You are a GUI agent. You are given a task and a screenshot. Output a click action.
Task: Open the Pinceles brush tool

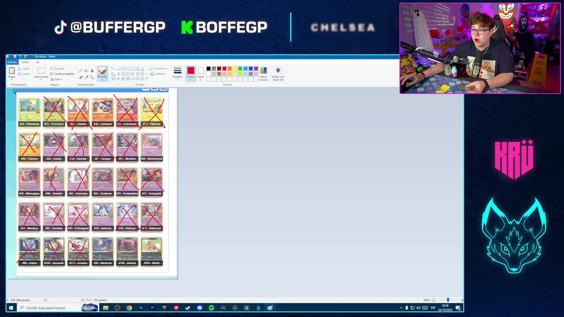(x=102, y=73)
